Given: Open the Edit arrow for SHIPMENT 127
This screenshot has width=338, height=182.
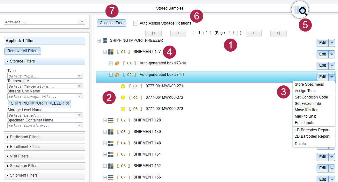Looking at the screenshot, I should 332,54.
